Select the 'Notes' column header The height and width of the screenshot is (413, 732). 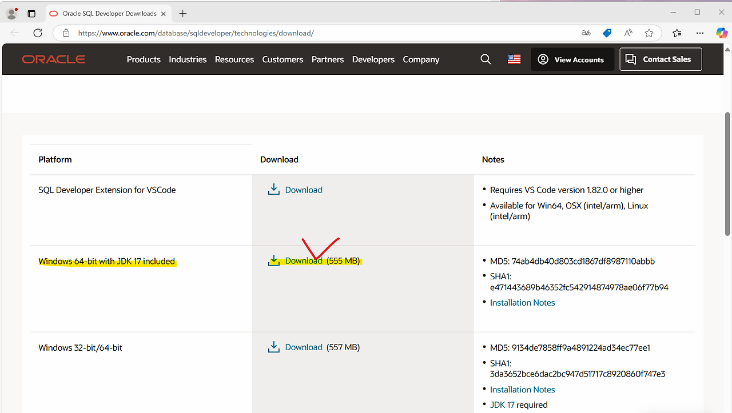(493, 159)
